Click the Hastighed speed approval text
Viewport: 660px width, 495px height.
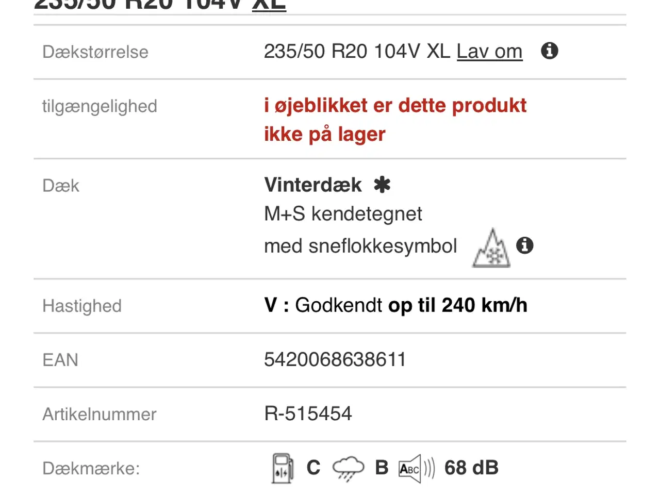pos(396,305)
